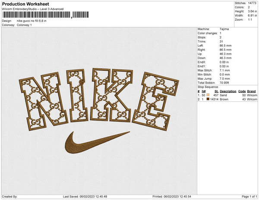259x200 pixels.
Task: Click the Sand row code 50
Action: point(244,95)
